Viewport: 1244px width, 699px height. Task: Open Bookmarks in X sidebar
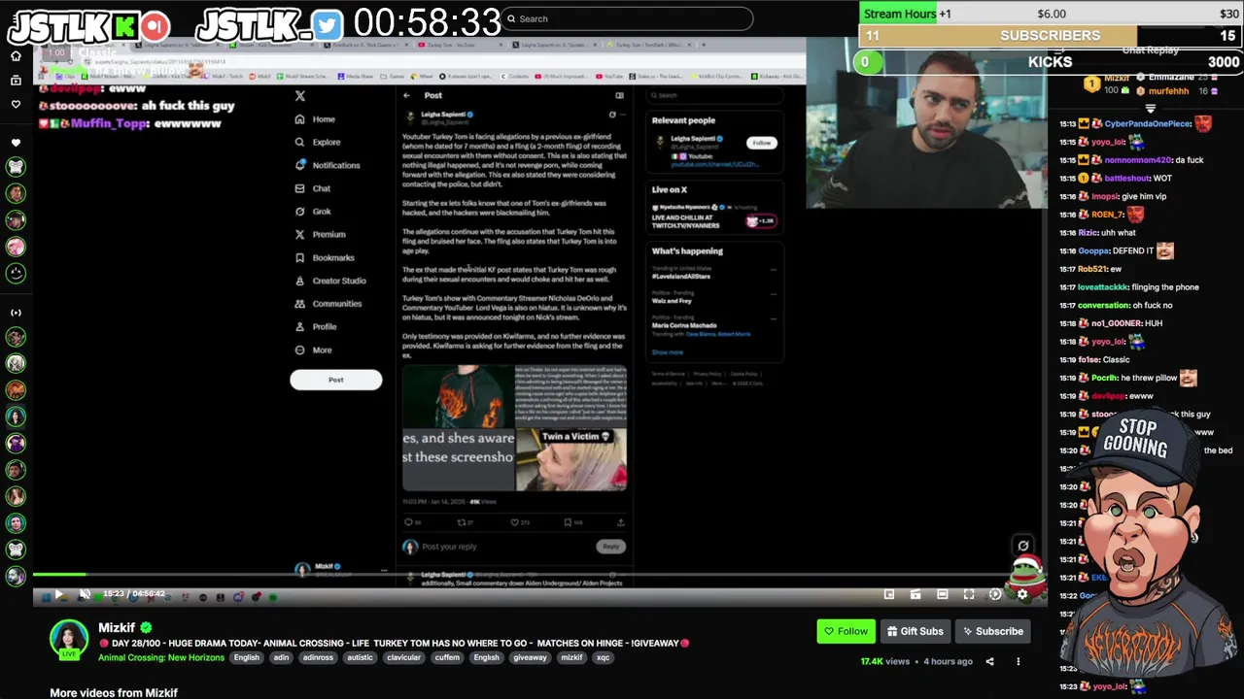tap(325, 257)
